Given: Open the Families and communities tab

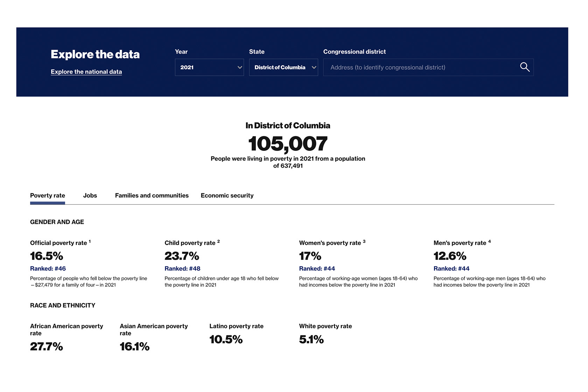Looking at the screenshot, I should [x=152, y=195].
